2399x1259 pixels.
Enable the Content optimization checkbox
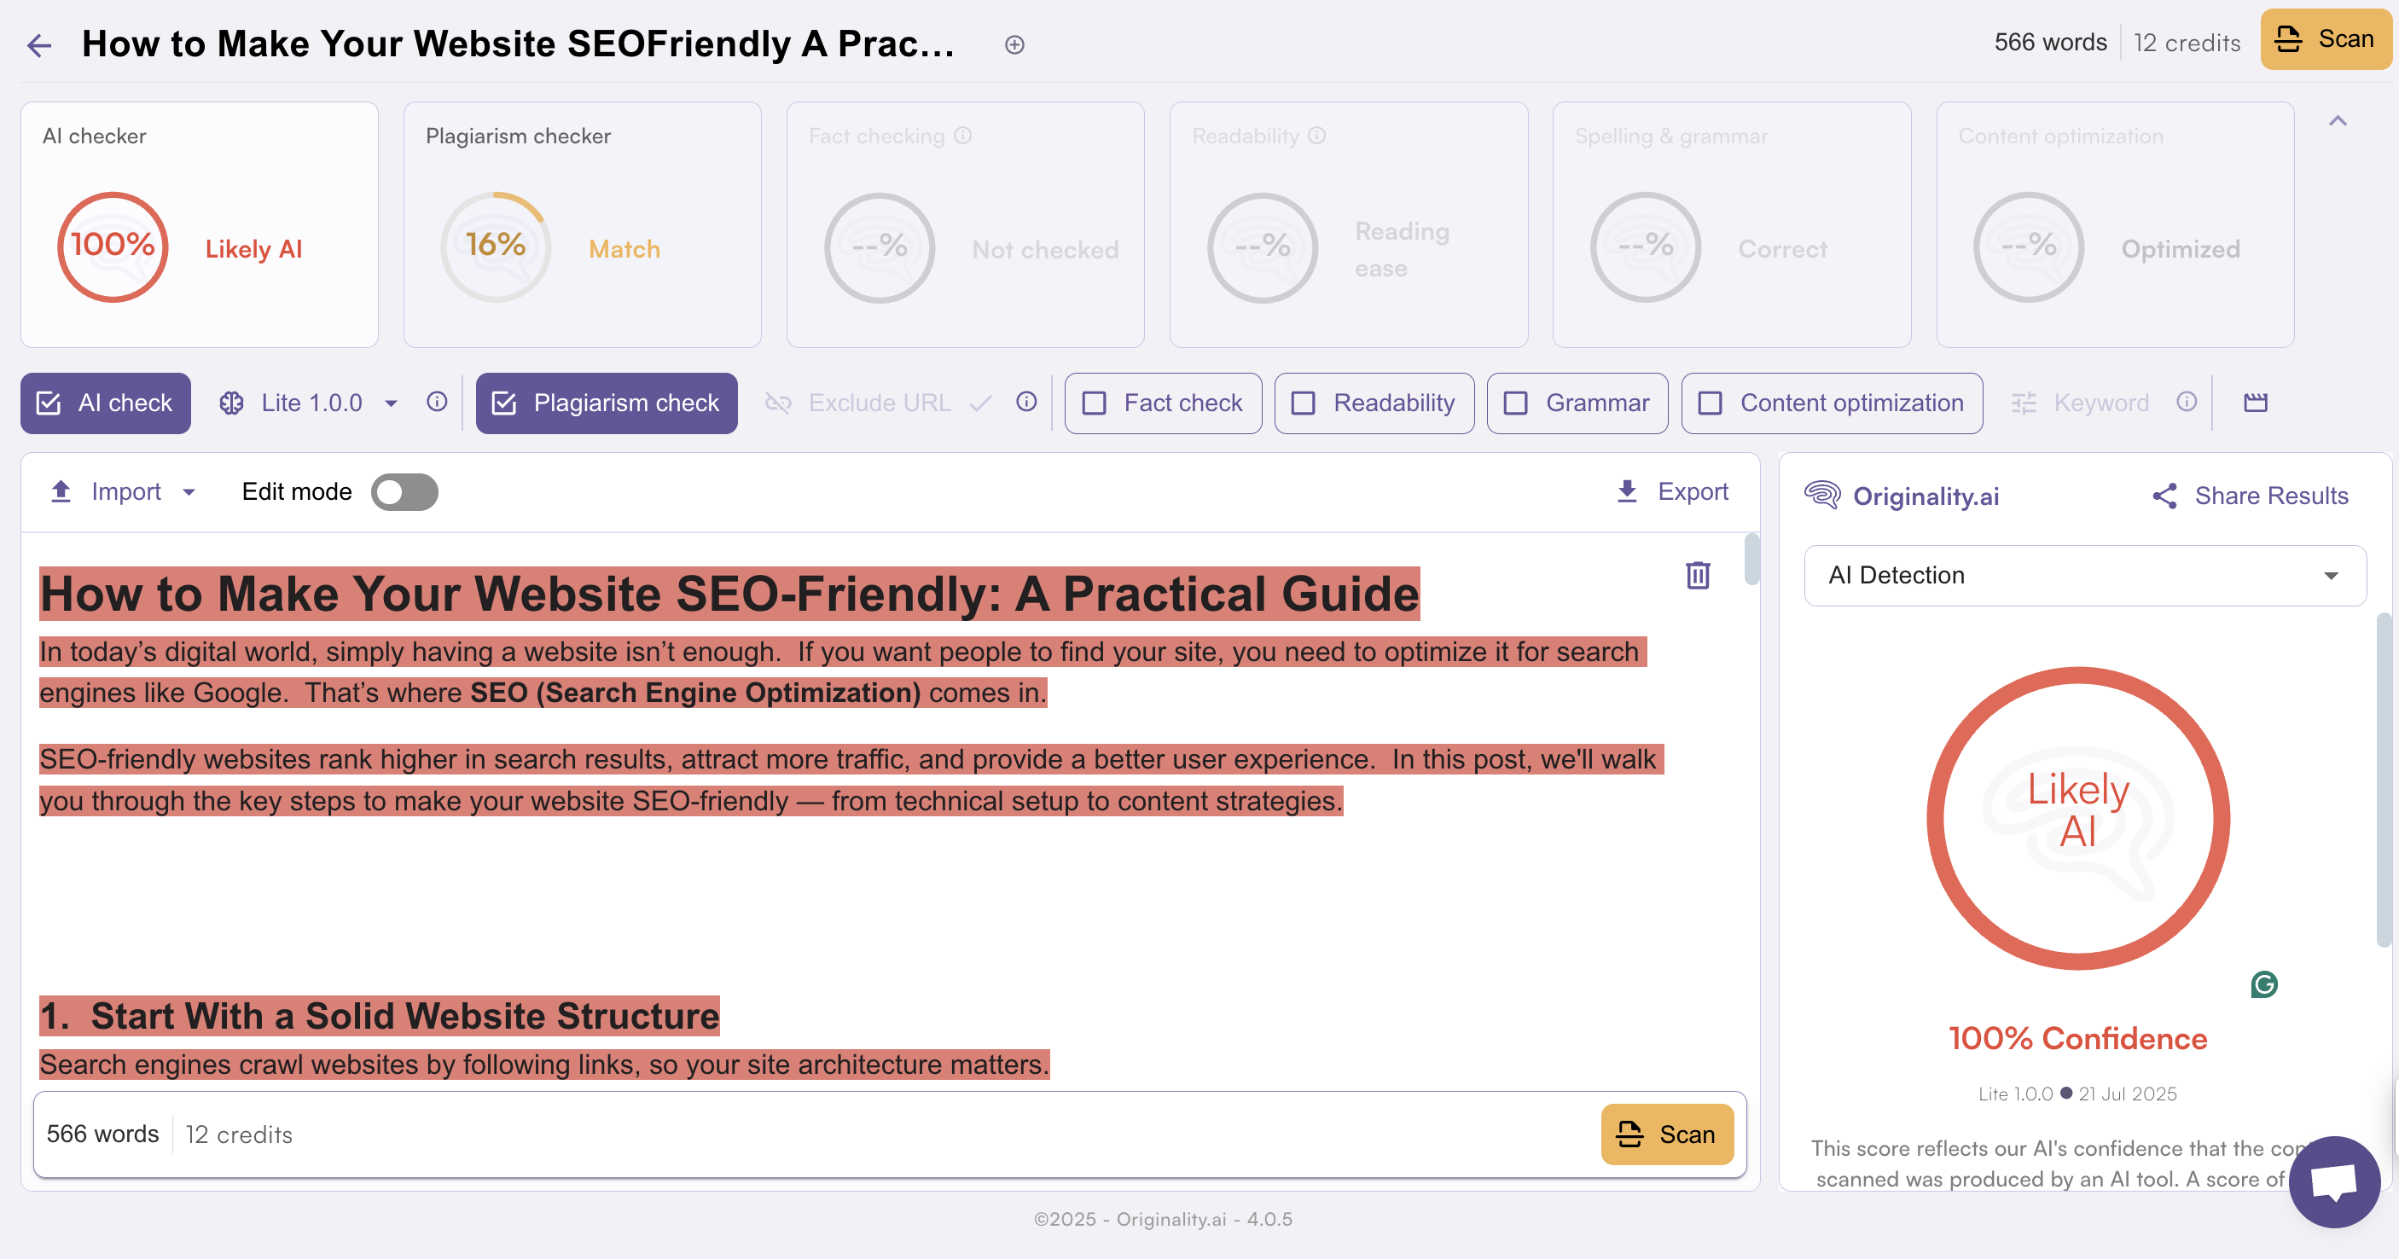pos(1711,403)
